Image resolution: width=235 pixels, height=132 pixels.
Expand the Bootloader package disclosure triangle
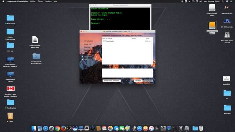103,41
